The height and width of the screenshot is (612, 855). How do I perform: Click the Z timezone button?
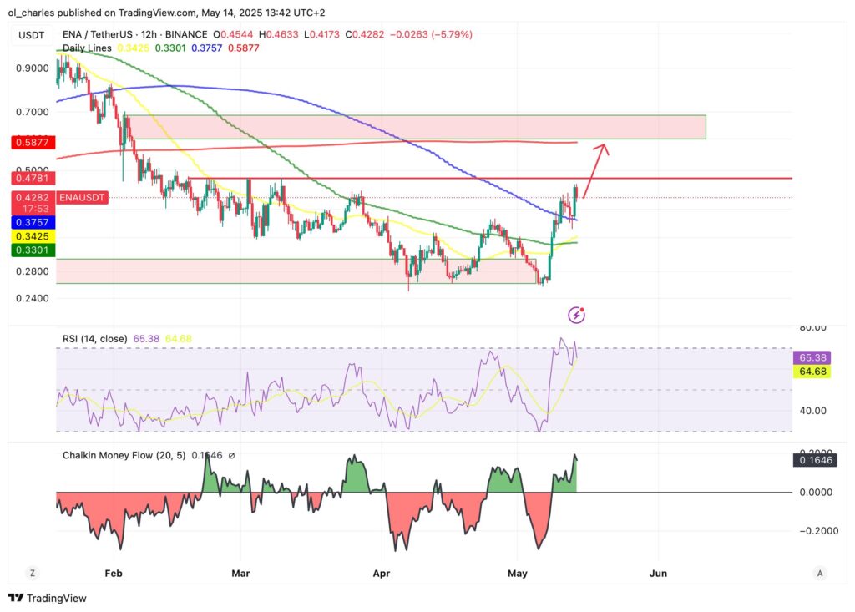[x=32, y=573]
